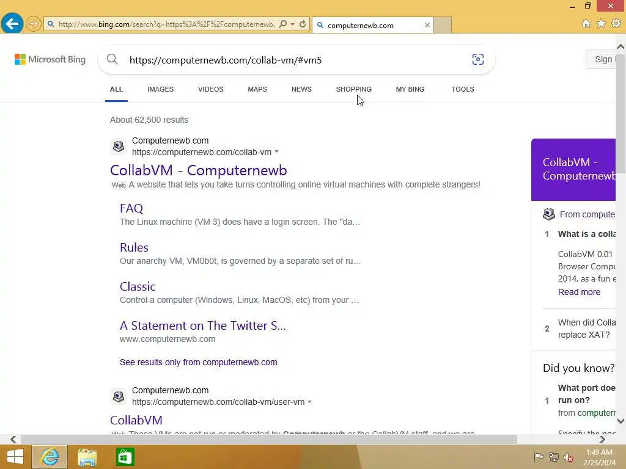Open the CollabVM - Computernewb result
Image resolution: width=626 pixels, height=469 pixels.
click(199, 170)
